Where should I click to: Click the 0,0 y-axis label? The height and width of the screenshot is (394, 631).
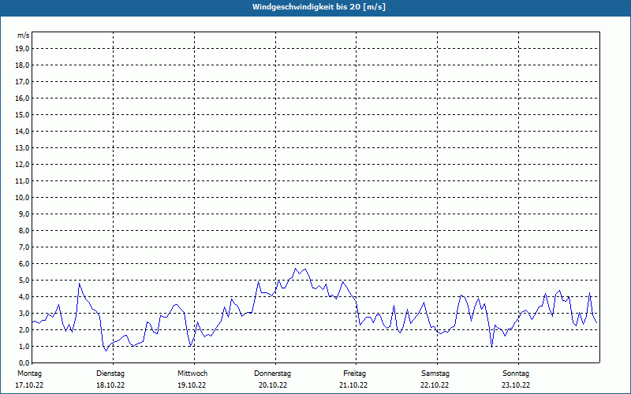24,362
